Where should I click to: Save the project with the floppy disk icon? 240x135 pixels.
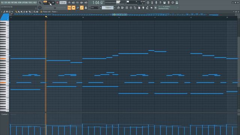164,3
